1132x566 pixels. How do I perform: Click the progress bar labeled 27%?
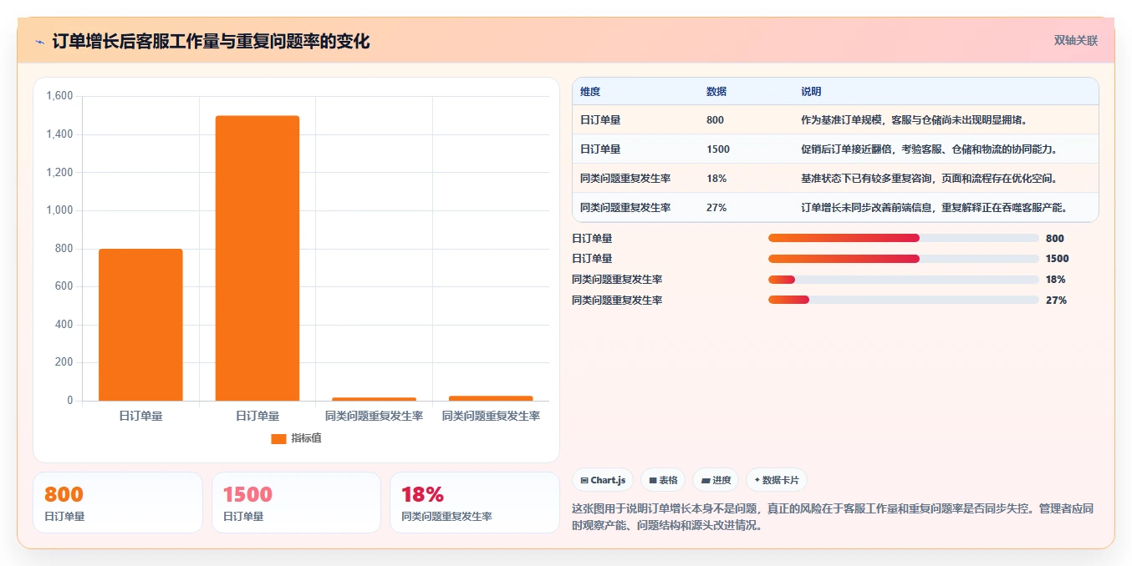904,300
